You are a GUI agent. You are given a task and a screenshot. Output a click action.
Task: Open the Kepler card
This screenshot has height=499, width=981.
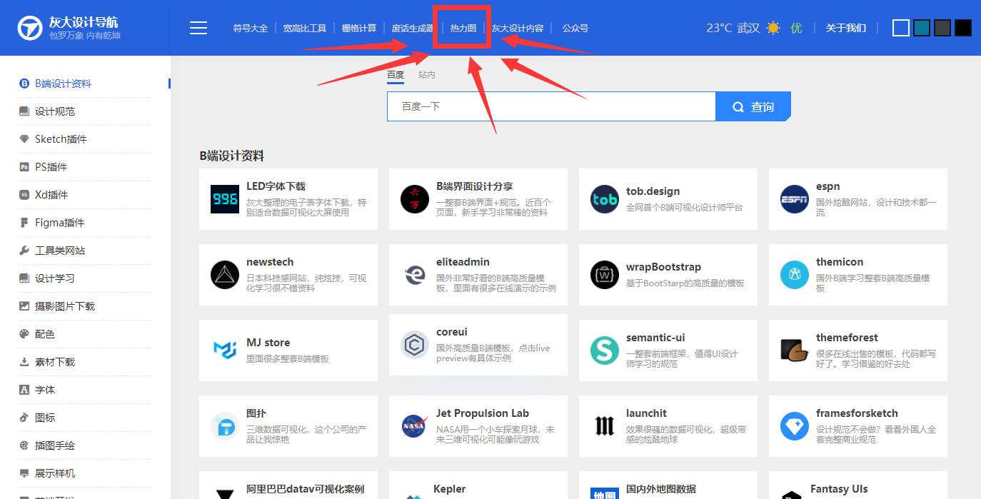coord(478,485)
